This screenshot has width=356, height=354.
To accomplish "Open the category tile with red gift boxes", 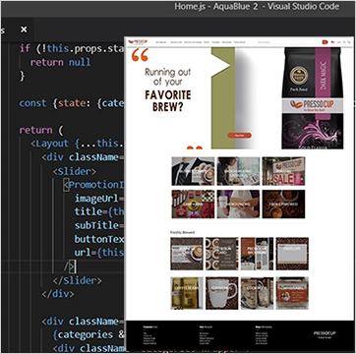I will coord(193,204).
